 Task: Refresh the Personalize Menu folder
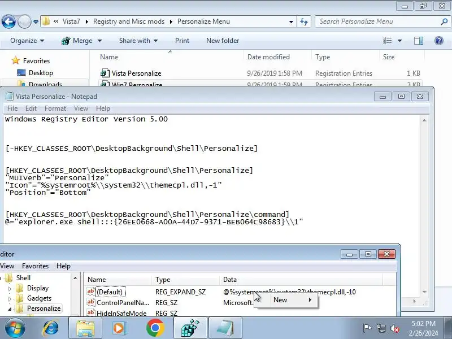tap(304, 21)
